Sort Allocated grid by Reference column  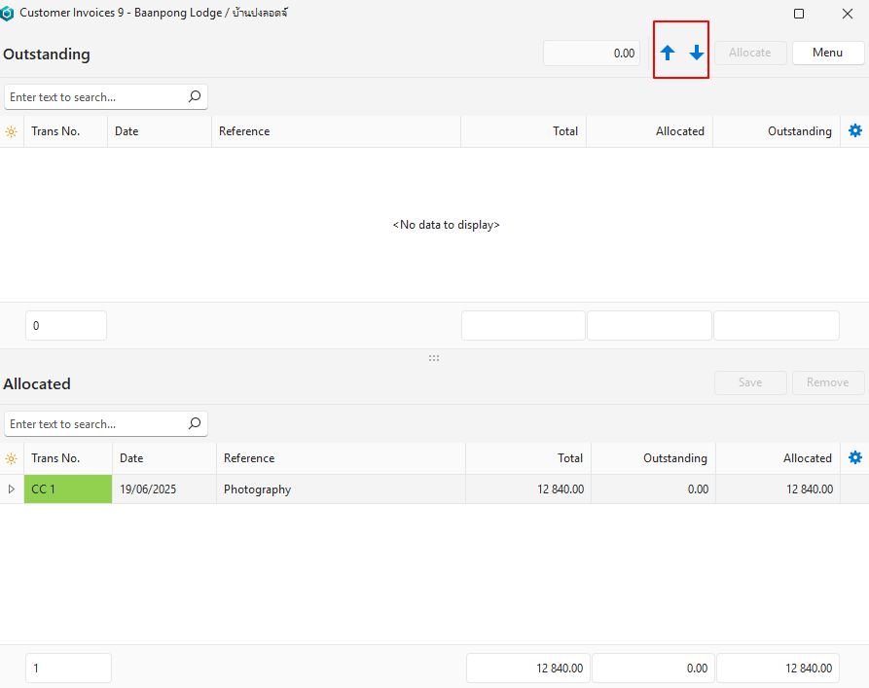click(341, 458)
